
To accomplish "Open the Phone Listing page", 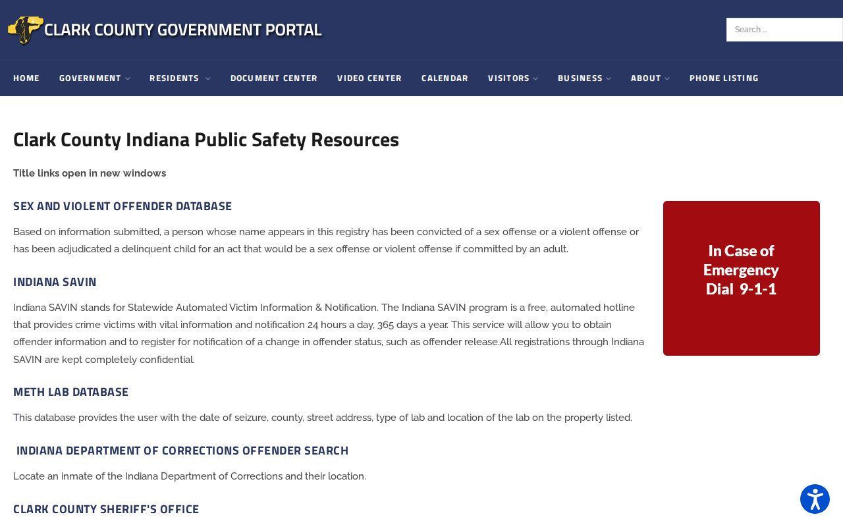I will point(724,78).
